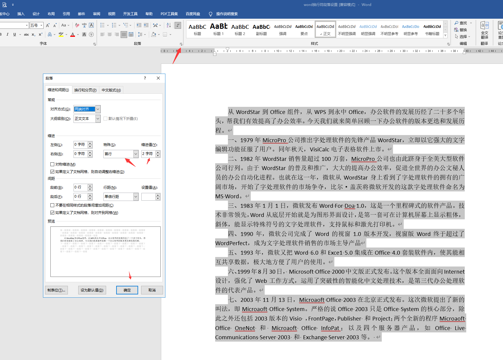Open the 插入 ribbon tab
Image resolution: width=503 pixels, height=360 pixels.
21,14
